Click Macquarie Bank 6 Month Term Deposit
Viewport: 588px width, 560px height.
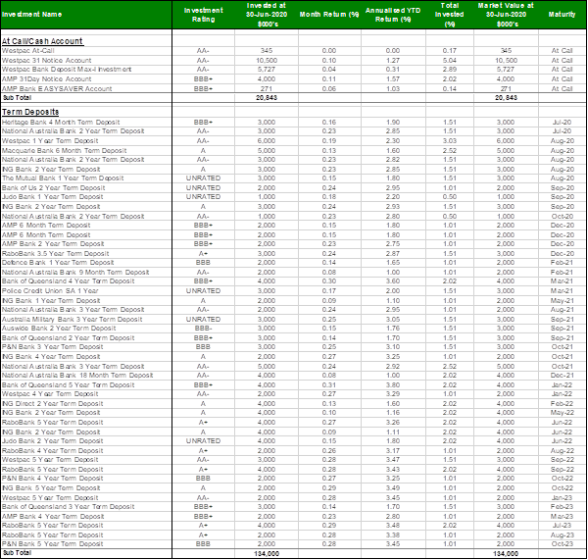click(61, 149)
